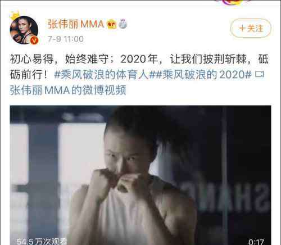Image resolution: width=281 pixels, height=245 pixels.
Task: Click the orange verified V badge
Action: [x=34, y=40]
